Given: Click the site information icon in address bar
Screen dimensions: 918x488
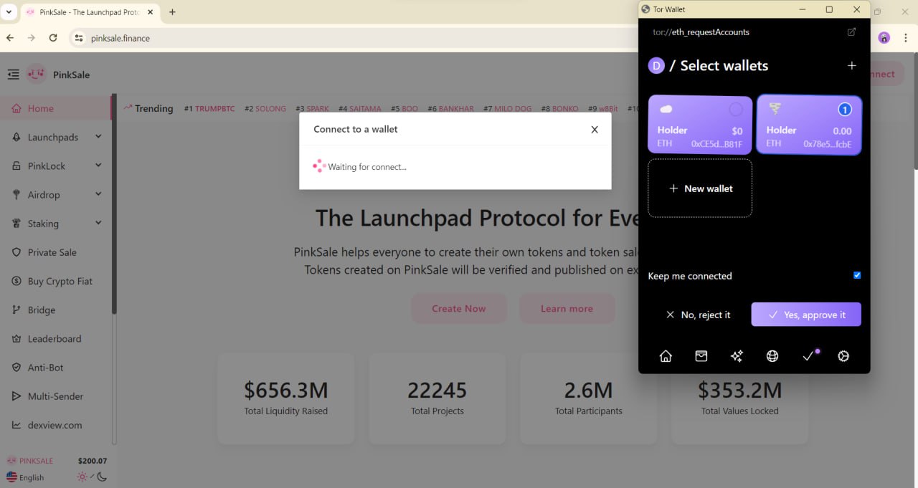Looking at the screenshot, I should 80,38.
